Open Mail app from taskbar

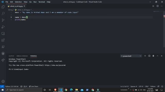(82, 90)
